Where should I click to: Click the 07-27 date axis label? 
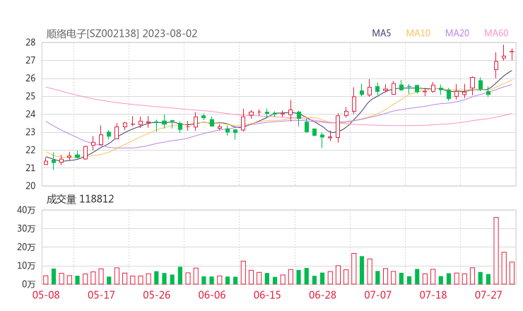[x=488, y=295]
